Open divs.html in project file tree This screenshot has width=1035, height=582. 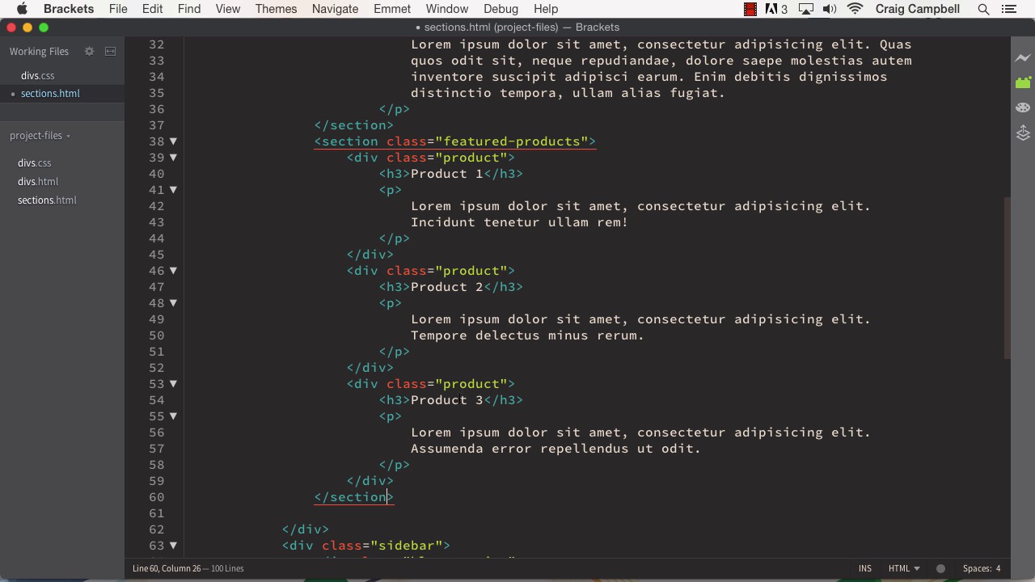tap(38, 182)
